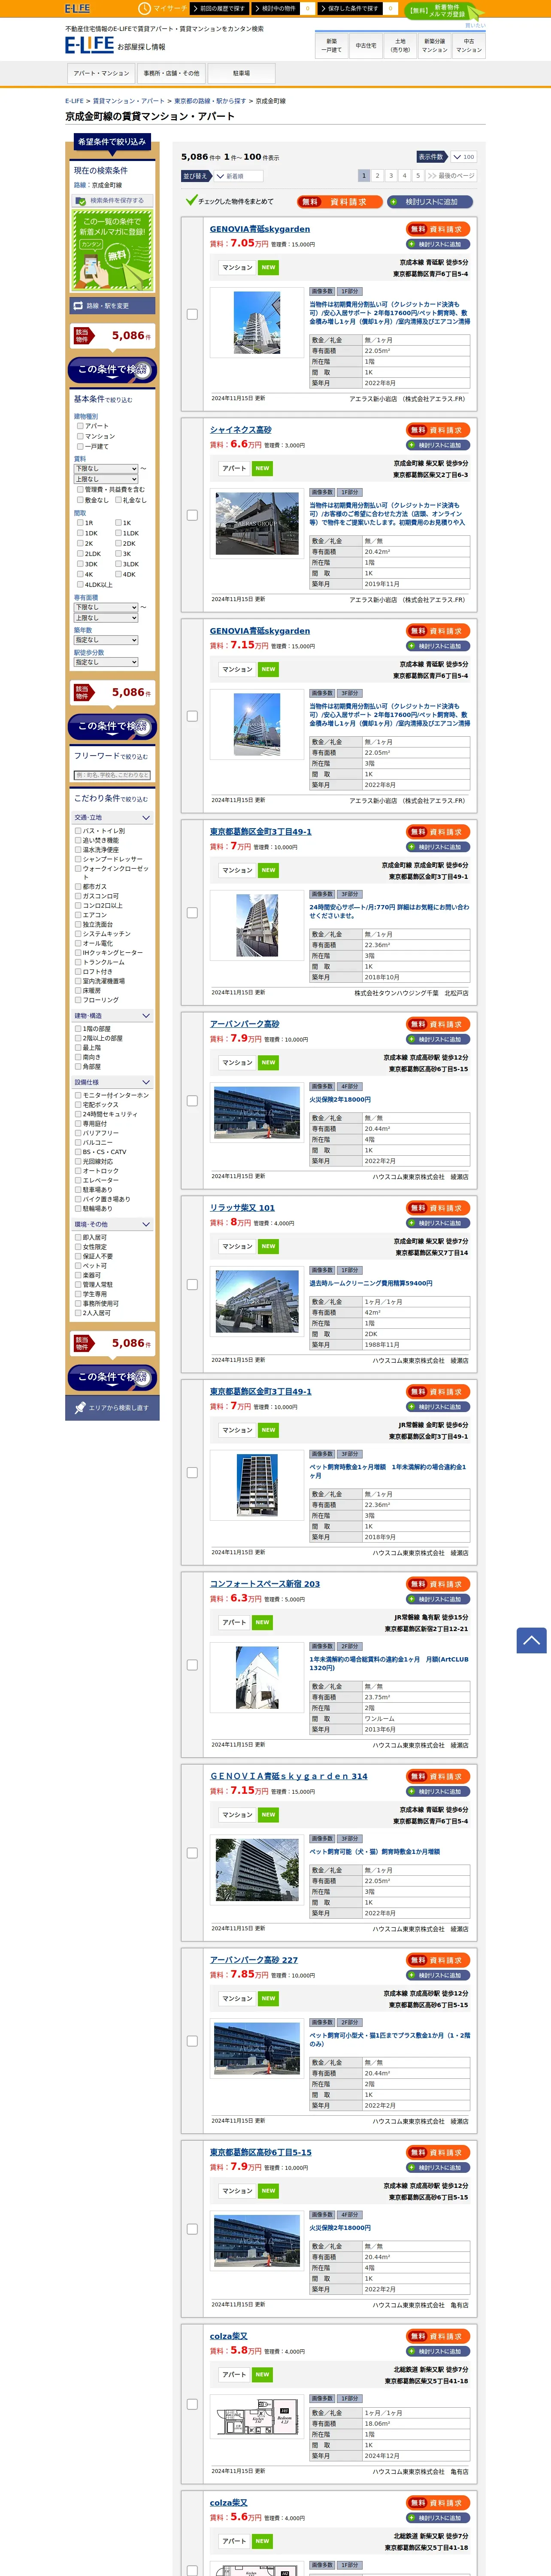Collapse the 環境・その他 section
551x2576 pixels.
tap(112, 1224)
